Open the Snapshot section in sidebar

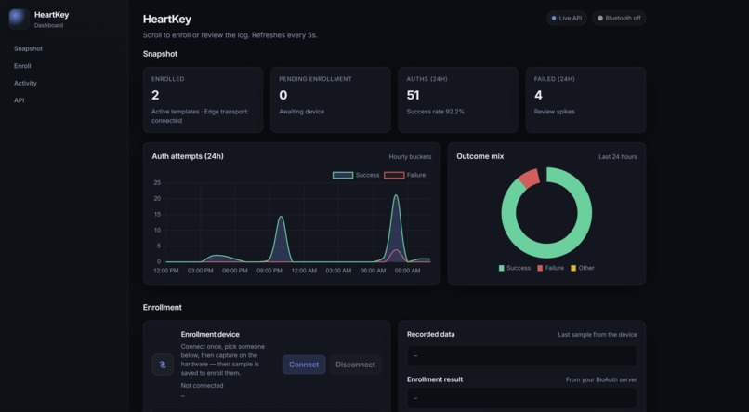tap(28, 48)
